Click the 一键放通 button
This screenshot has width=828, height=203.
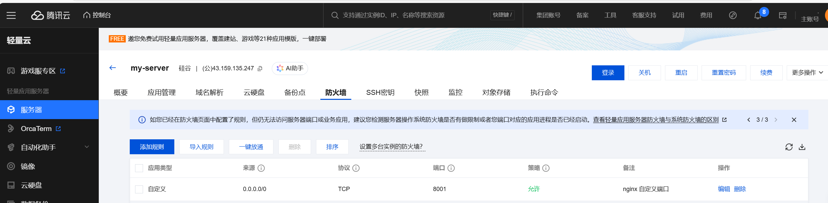coord(251,147)
